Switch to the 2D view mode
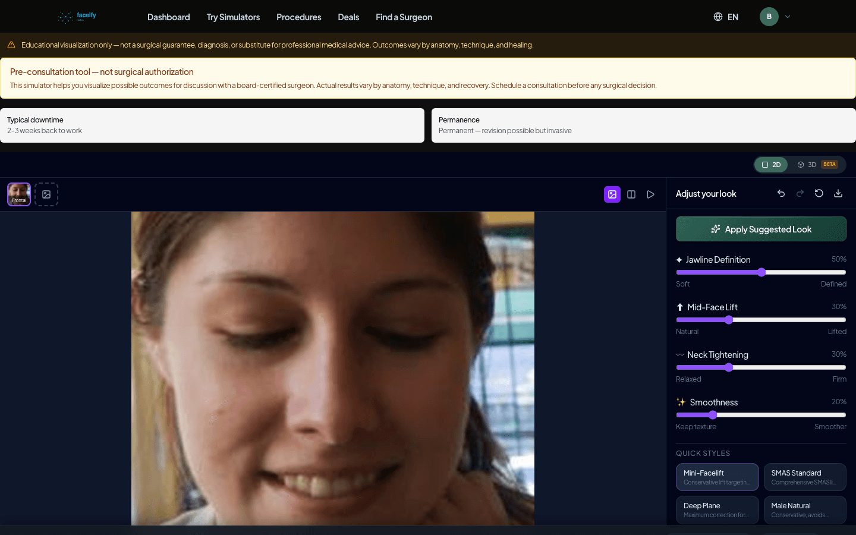 [771, 165]
